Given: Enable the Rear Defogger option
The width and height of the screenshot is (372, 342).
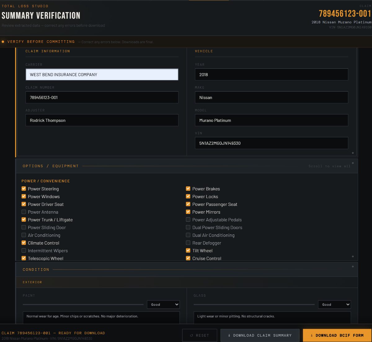Looking at the screenshot, I should [x=188, y=243].
